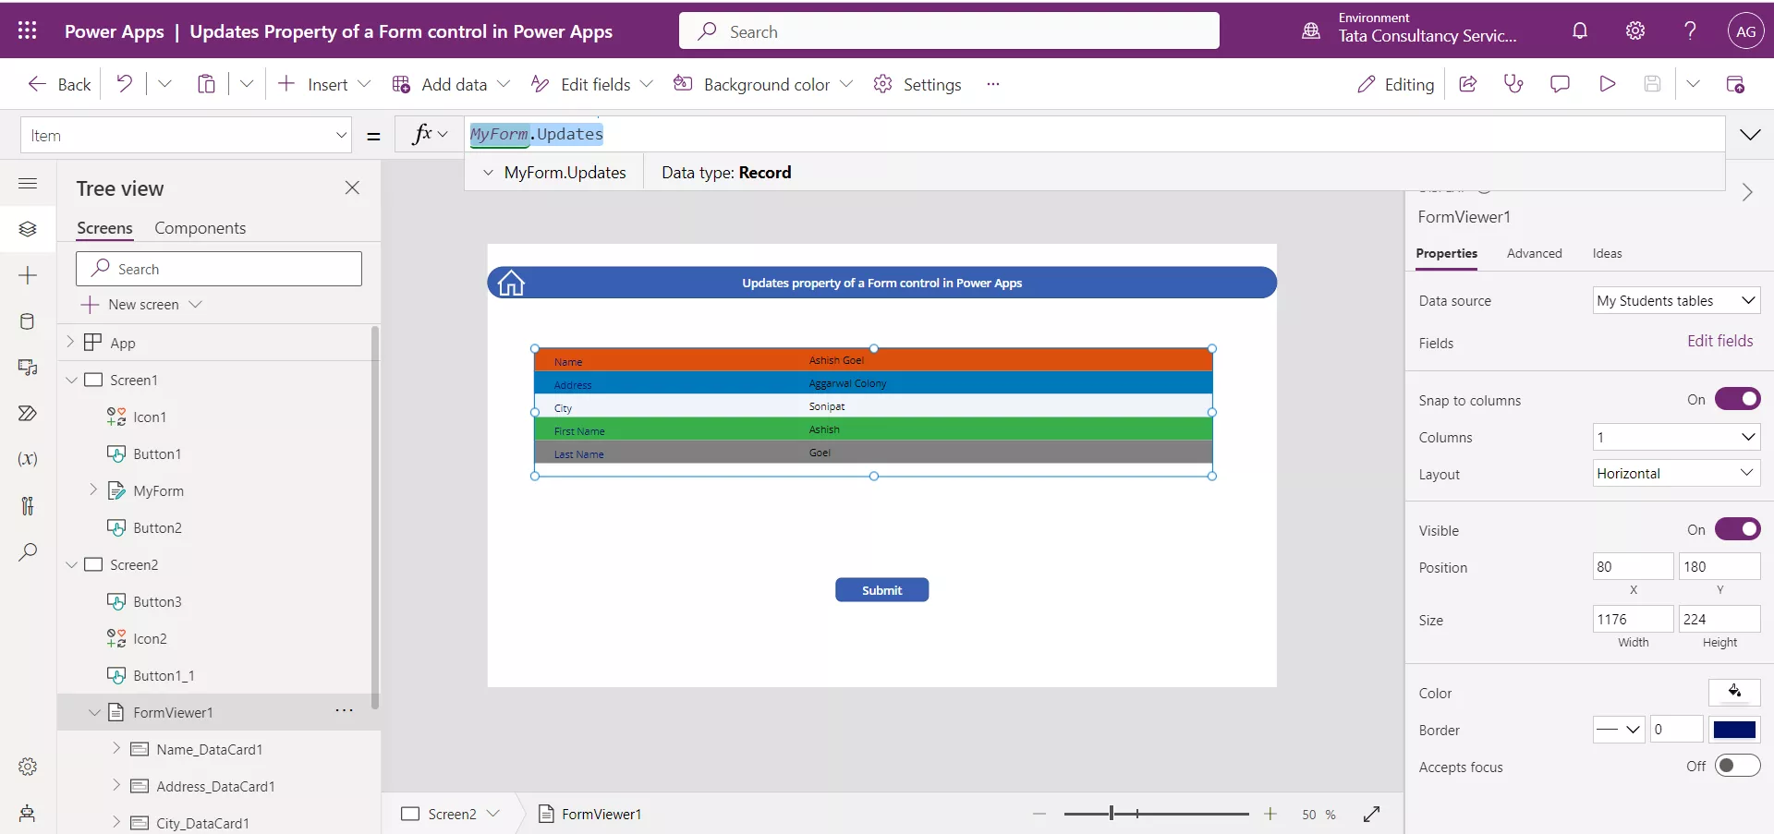Open the blue Border color swatch

(1735, 730)
